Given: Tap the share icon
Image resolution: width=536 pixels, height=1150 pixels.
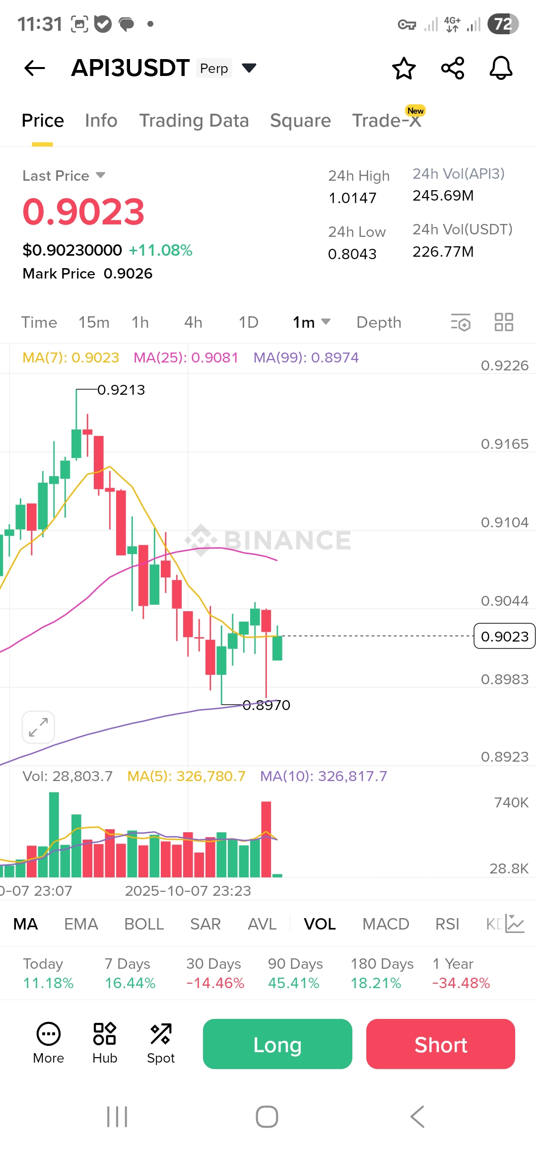Looking at the screenshot, I should pos(453,68).
